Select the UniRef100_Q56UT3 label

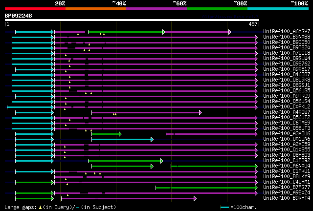(287, 128)
